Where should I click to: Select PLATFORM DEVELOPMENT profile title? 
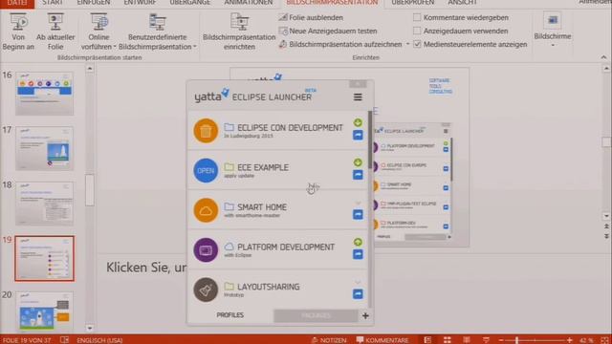coord(286,247)
